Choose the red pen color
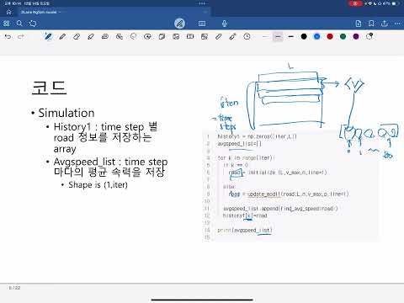Viewport: 404px width, 303px height. (330, 36)
